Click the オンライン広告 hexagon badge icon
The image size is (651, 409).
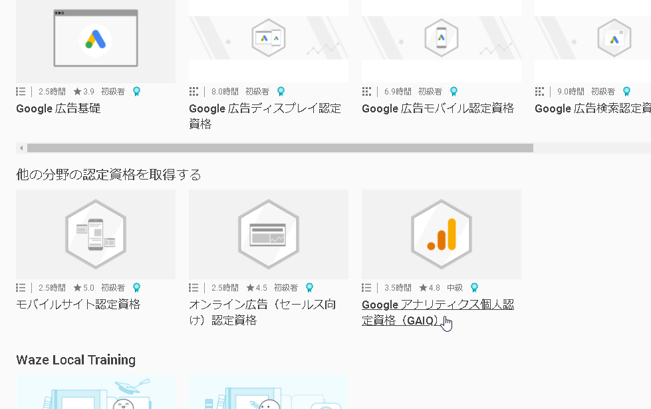[x=268, y=234]
